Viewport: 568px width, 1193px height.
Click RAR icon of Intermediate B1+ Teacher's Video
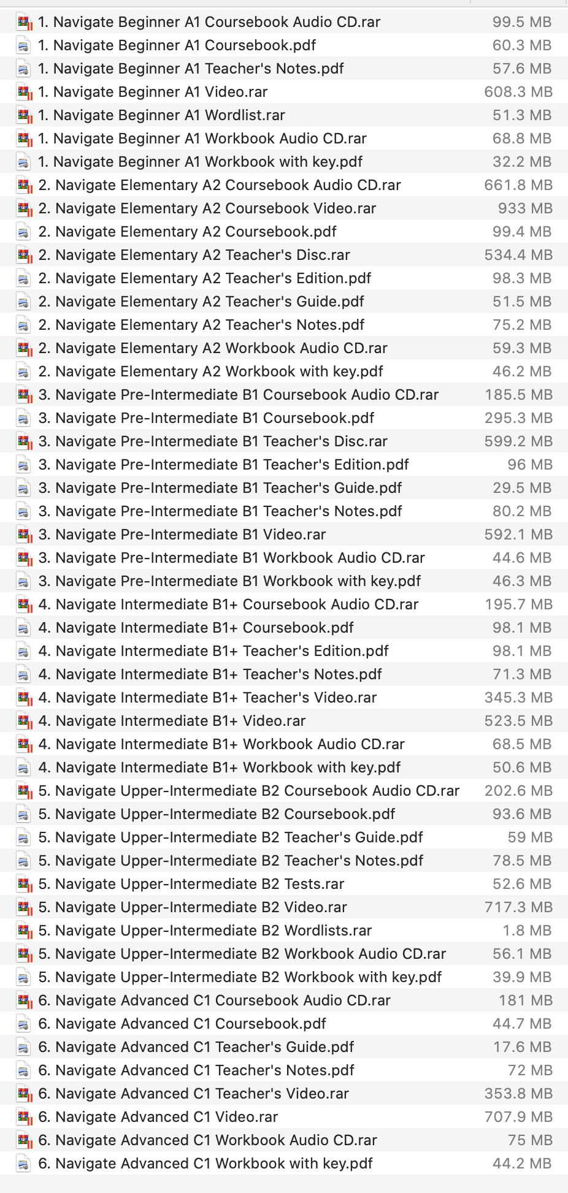point(24,698)
